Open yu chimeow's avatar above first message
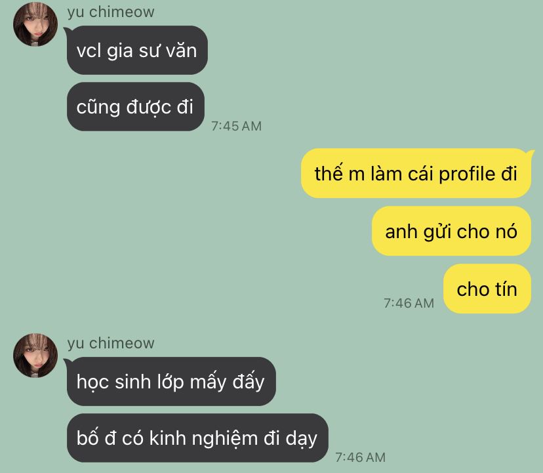Screen dimensions: 543x473 [x=35, y=24]
